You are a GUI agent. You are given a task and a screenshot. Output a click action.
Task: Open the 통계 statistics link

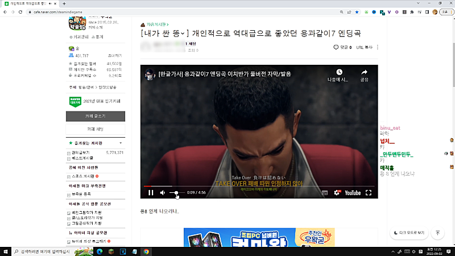point(97,37)
